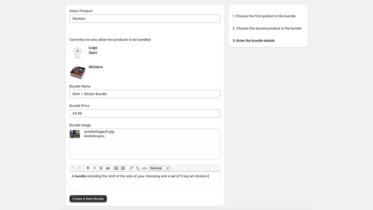The width and height of the screenshot is (373, 210).
Task: Edit the Bundle Name field
Action: [145, 94]
